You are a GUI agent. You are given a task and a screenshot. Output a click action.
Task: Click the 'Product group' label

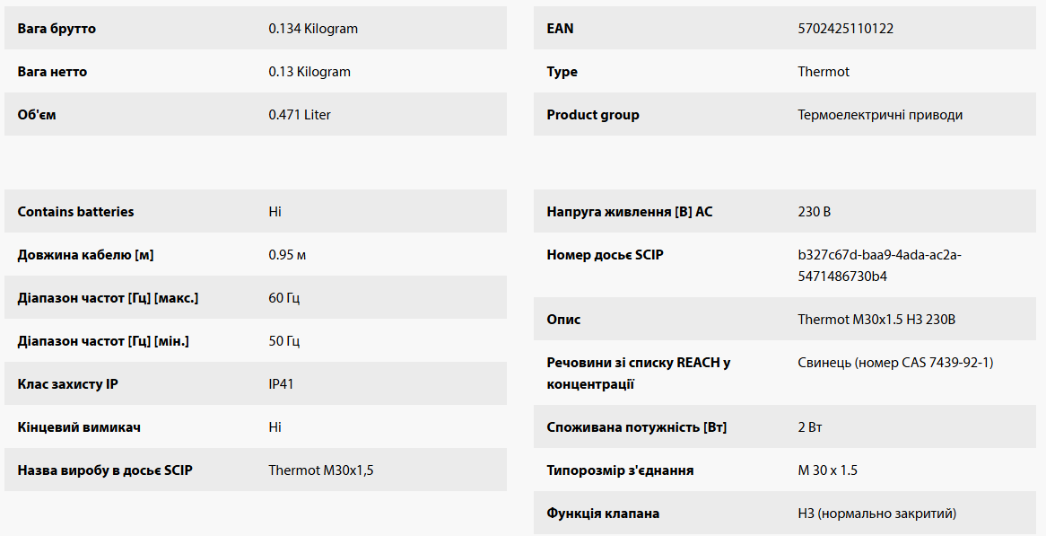pyautogui.click(x=593, y=115)
